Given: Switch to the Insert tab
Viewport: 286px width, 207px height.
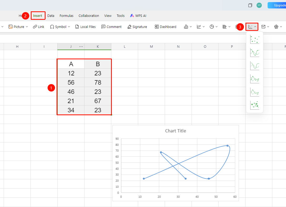Looking at the screenshot, I should click(x=38, y=16).
